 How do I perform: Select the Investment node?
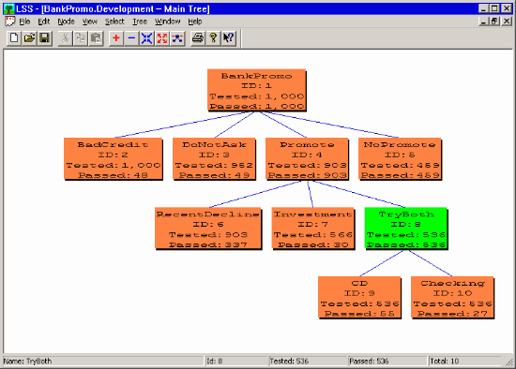coord(313,229)
